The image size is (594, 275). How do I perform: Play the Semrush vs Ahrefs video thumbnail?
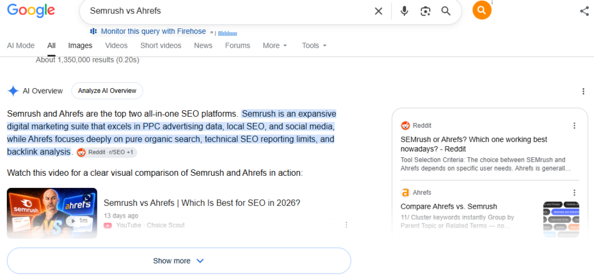tap(52, 214)
